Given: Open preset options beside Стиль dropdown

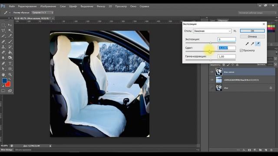Looking at the screenshot, I should coord(235,31).
